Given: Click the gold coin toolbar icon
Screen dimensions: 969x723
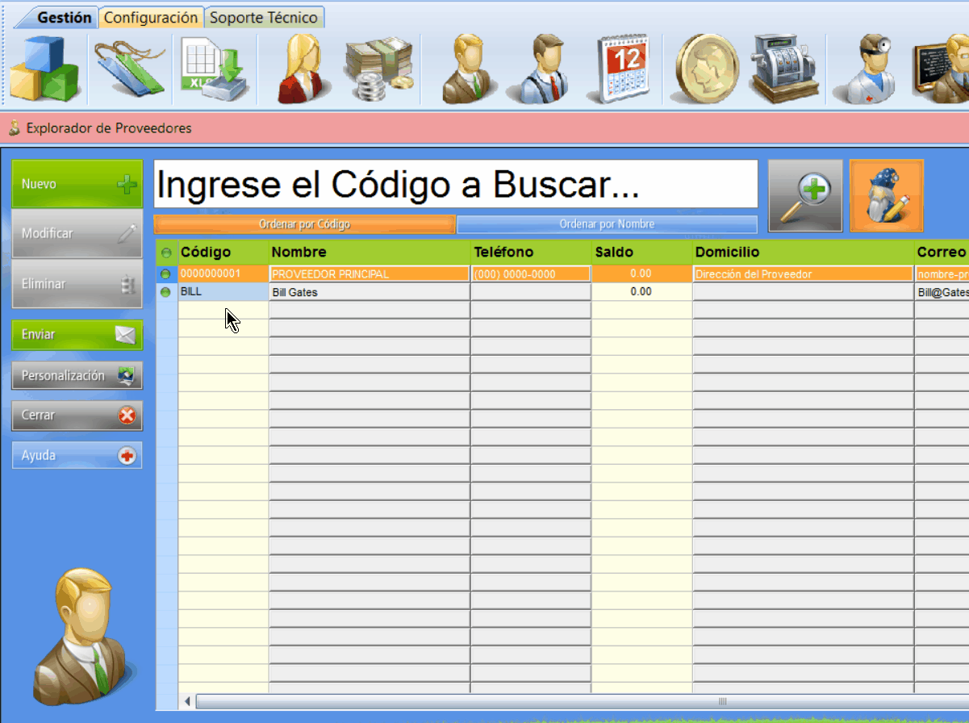Looking at the screenshot, I should coord(706,69).
